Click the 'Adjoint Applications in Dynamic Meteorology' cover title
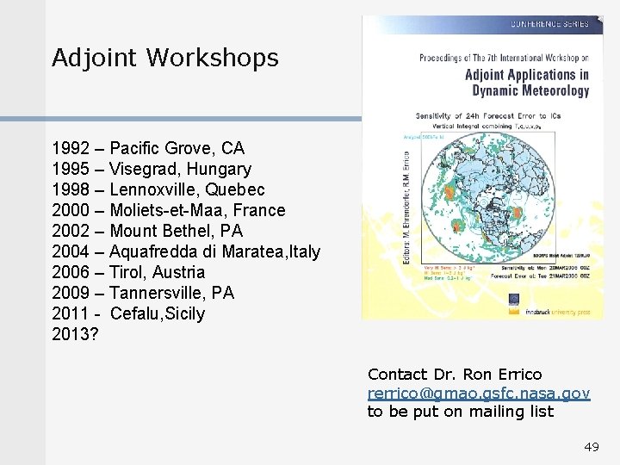The image size is (620, 465). click(x=527, y=83)
